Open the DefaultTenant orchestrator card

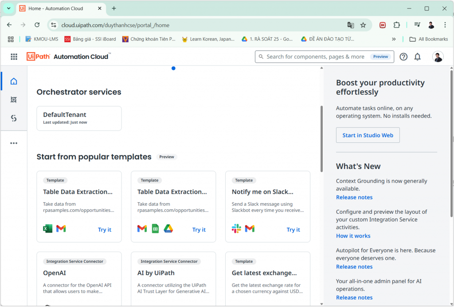[x=79, y=119]
